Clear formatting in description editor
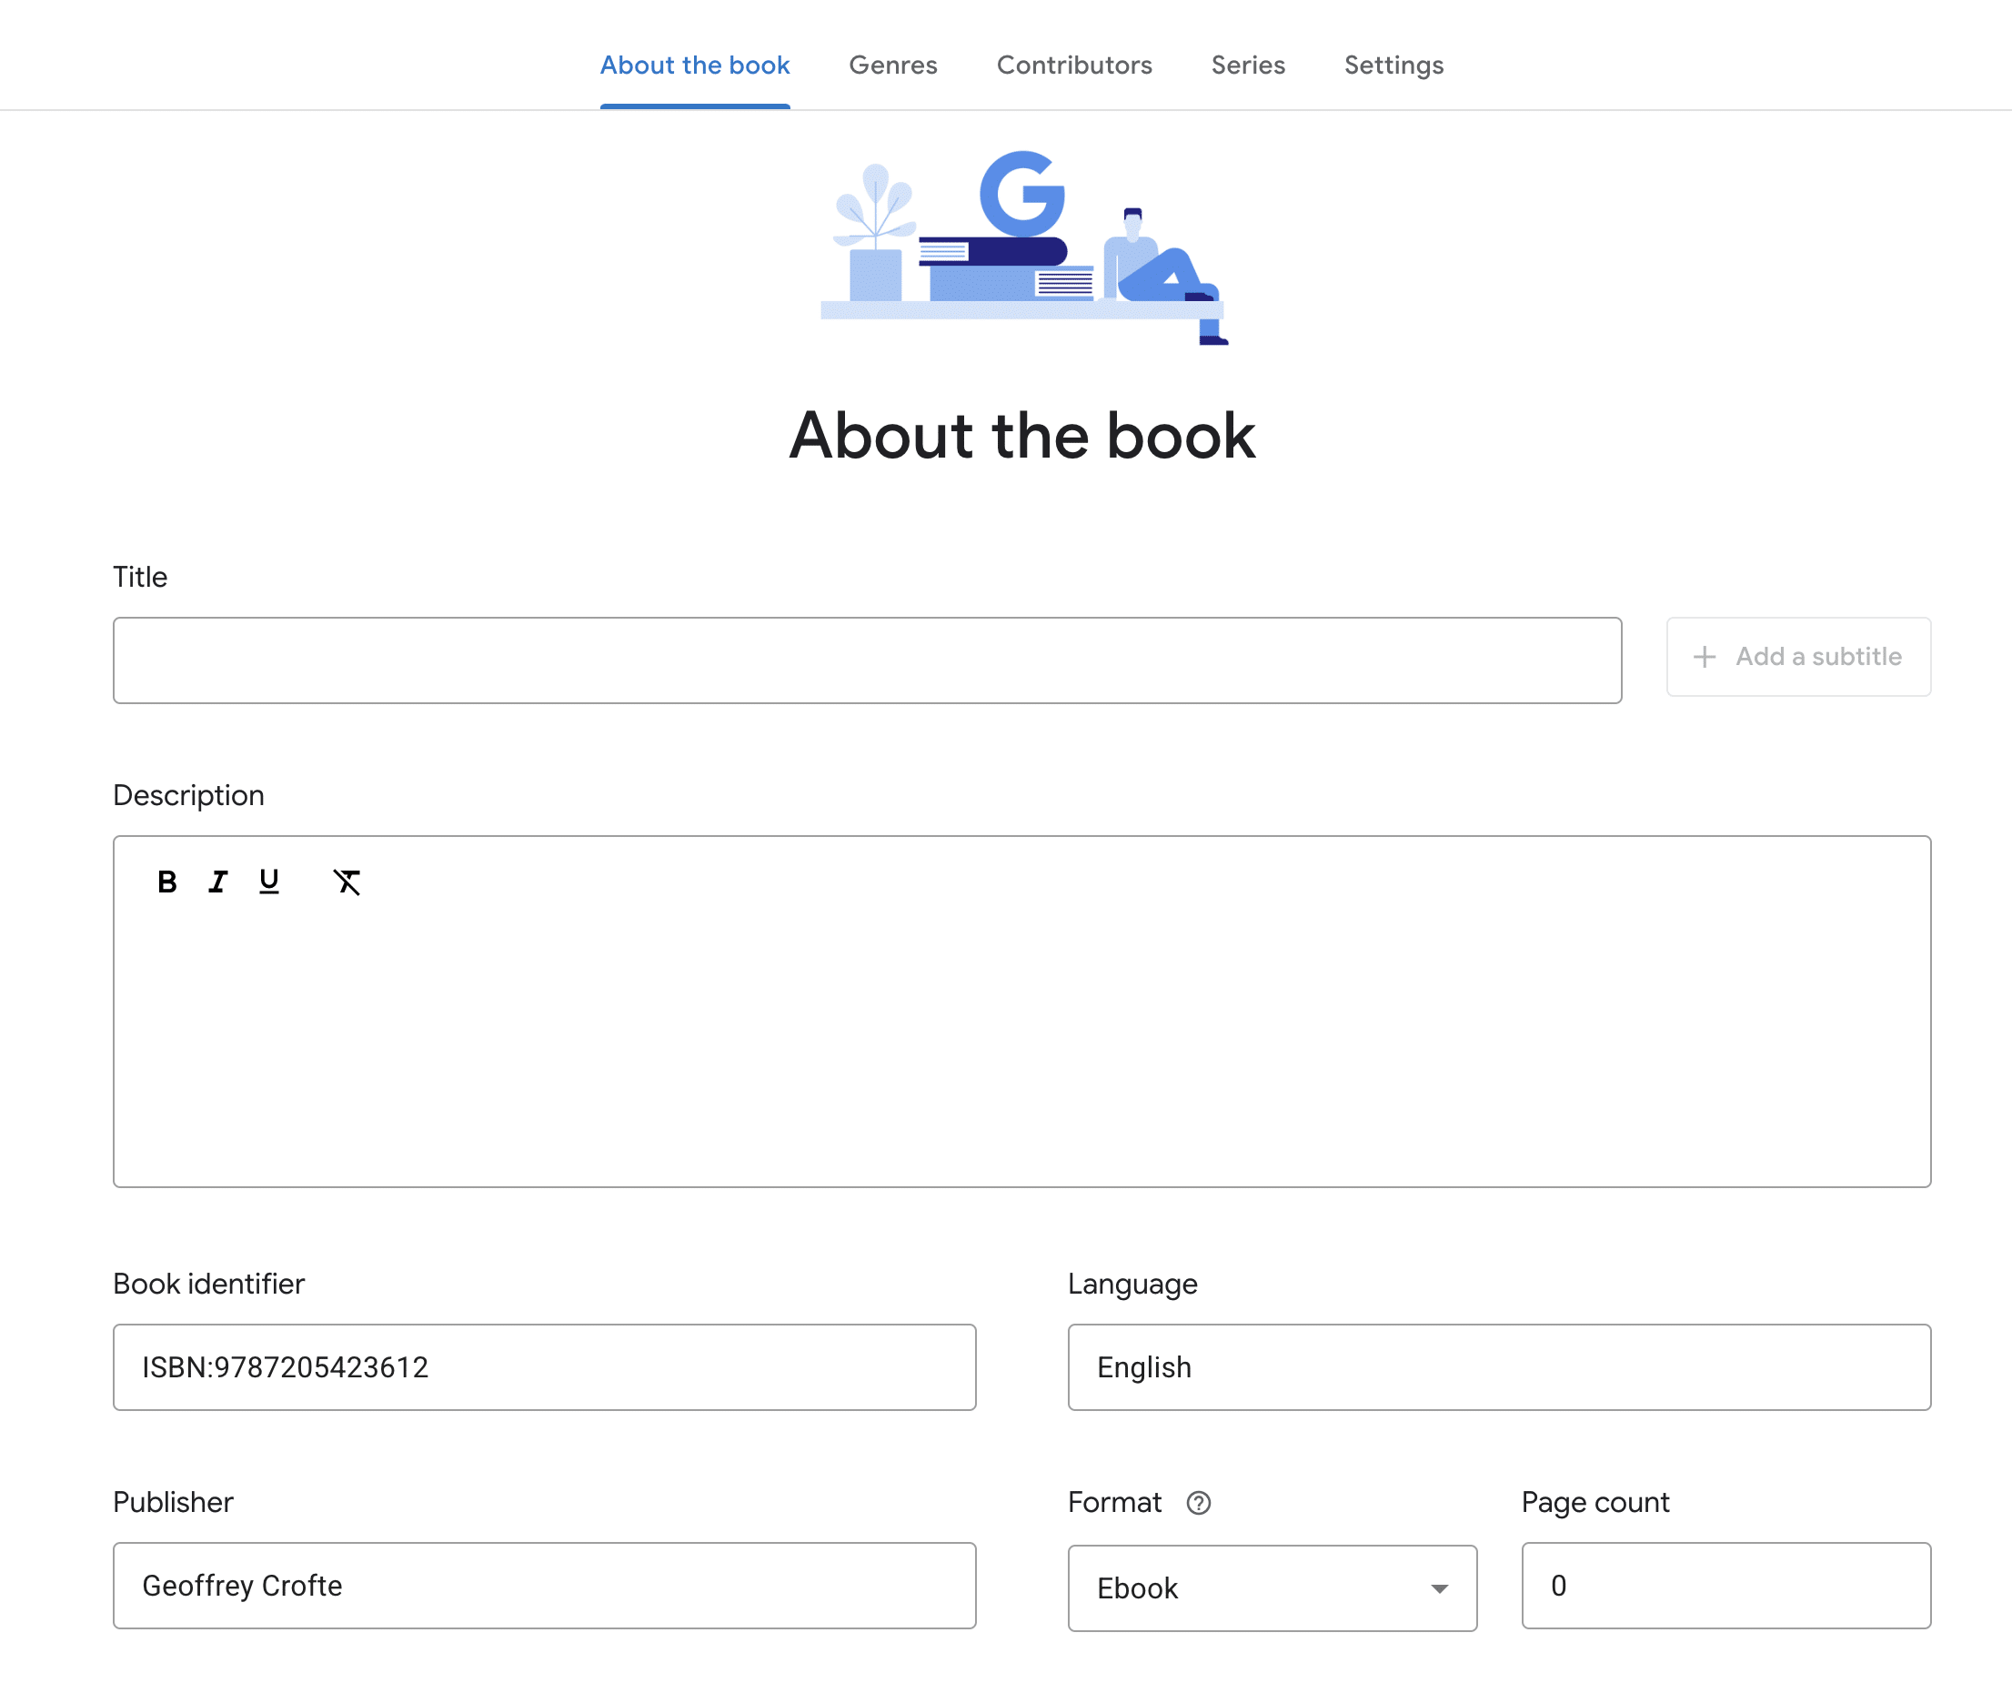 pyautogui.click(x=347, y=882)
